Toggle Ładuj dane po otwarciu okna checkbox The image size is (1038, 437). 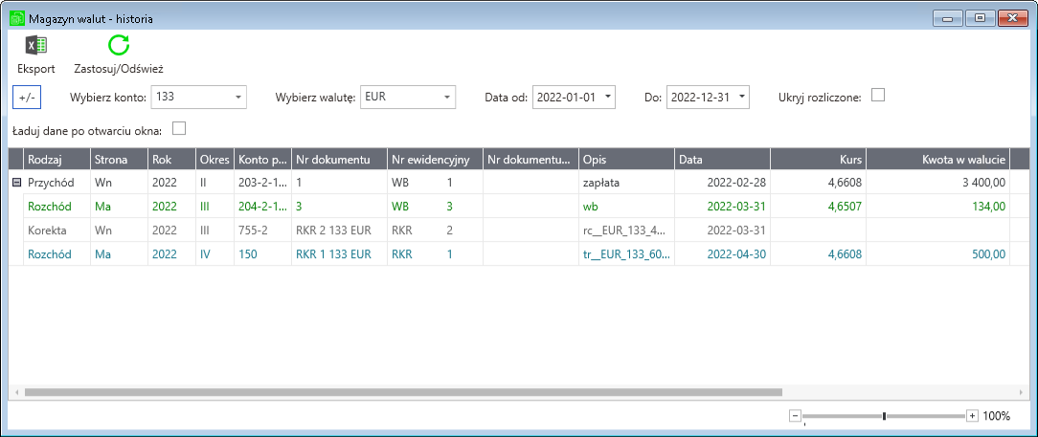tap(178, 129)
